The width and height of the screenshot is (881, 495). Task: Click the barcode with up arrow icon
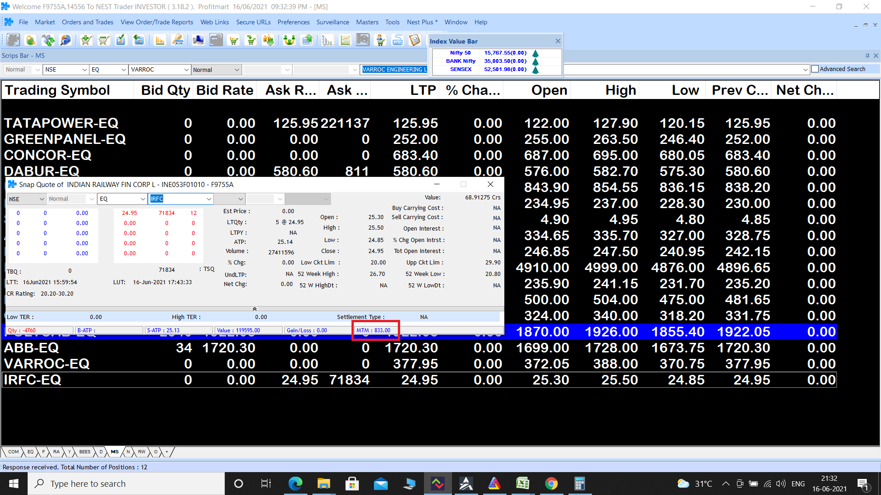click(307, 40)
